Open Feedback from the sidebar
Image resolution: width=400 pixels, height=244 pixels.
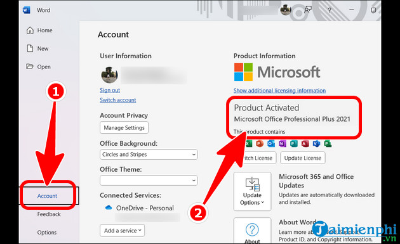click(49, 214)
